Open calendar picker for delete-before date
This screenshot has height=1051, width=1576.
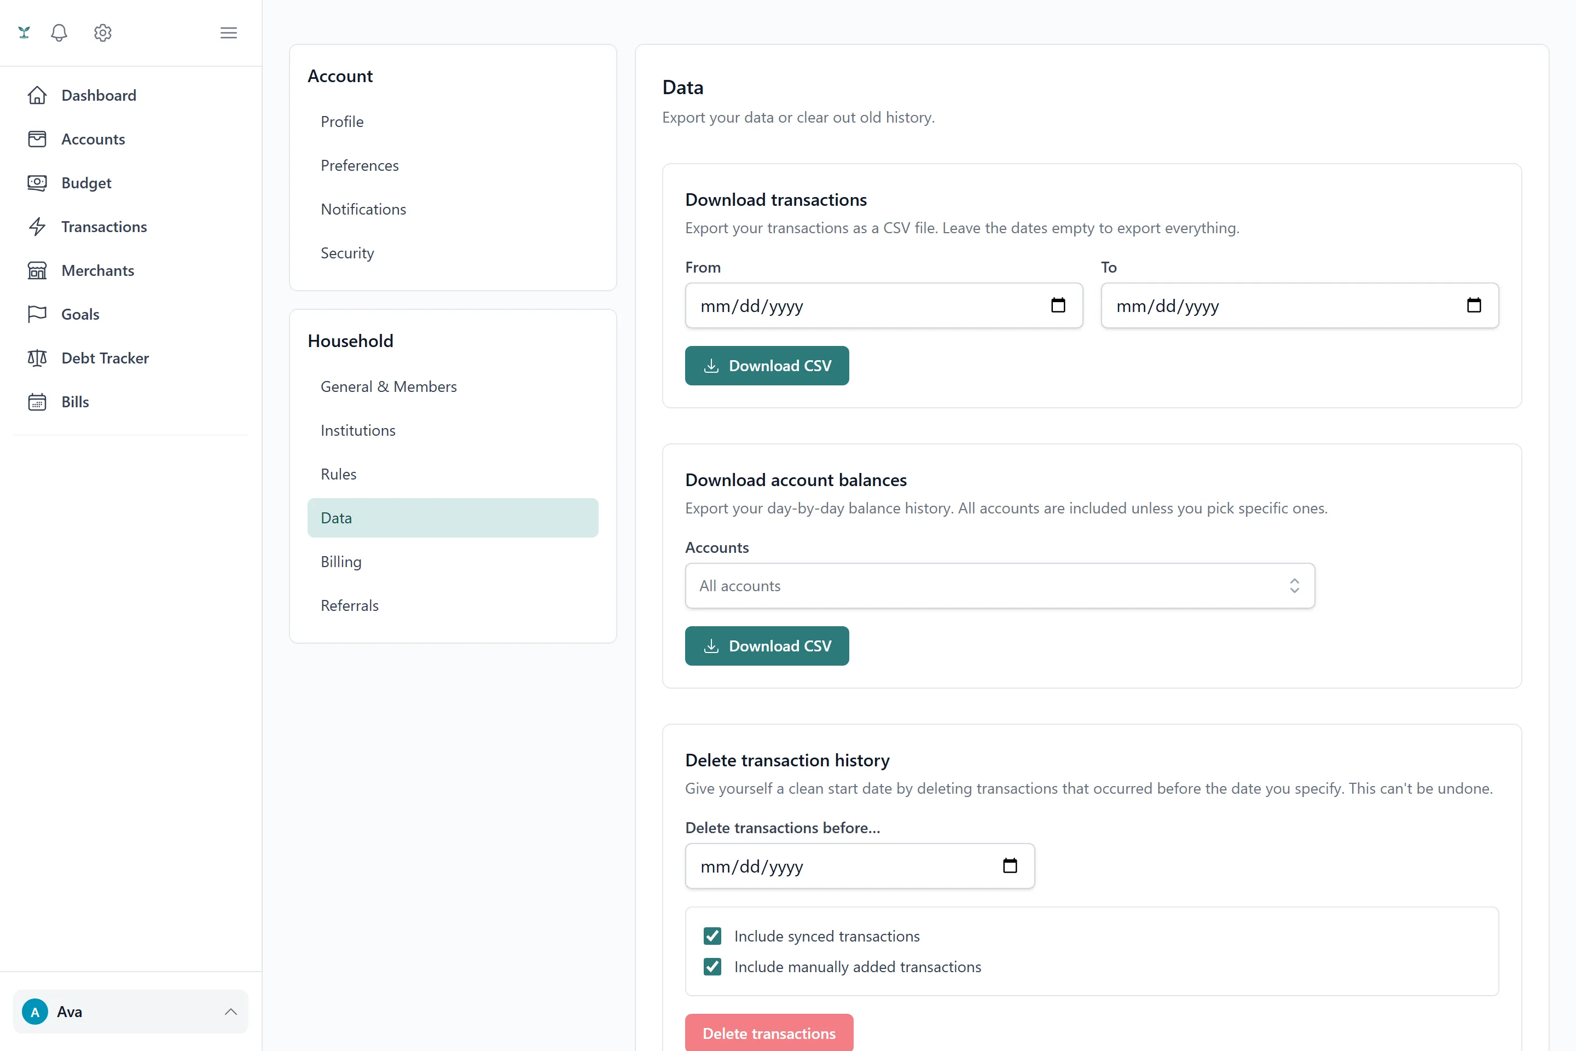tap(1010, 865)
